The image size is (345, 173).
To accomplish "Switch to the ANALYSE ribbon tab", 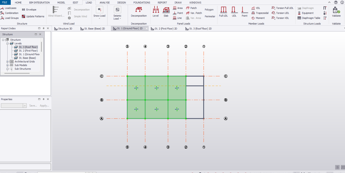I will 105,3.
